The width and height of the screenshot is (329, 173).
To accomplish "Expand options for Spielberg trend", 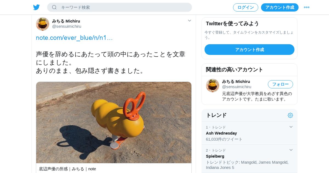I will 291,150.
